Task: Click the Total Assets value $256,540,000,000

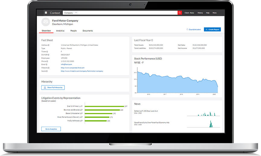Action: pyautogui.click(x=156, y=45)
